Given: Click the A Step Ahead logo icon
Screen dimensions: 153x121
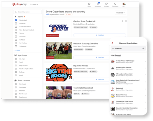Looking at the screenshot, I should (113, 61).
